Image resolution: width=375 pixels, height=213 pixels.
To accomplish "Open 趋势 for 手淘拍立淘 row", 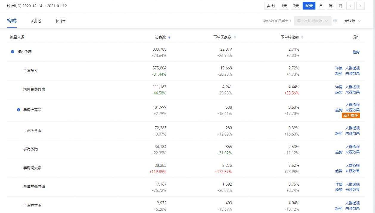I will pyautogui.click(x=339, y=209).
